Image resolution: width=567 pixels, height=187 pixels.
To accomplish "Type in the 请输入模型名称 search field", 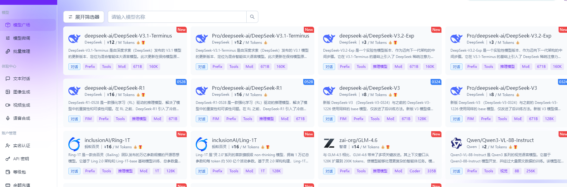I will click(177, 17).
